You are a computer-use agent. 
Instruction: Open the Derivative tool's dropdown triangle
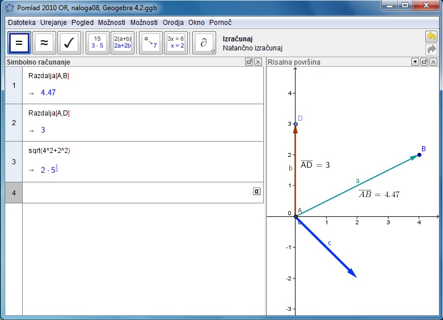[x=213, y=52]
